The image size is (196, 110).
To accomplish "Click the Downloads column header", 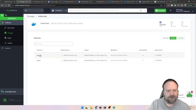I will pyautogui.click(x=143, y=50).
